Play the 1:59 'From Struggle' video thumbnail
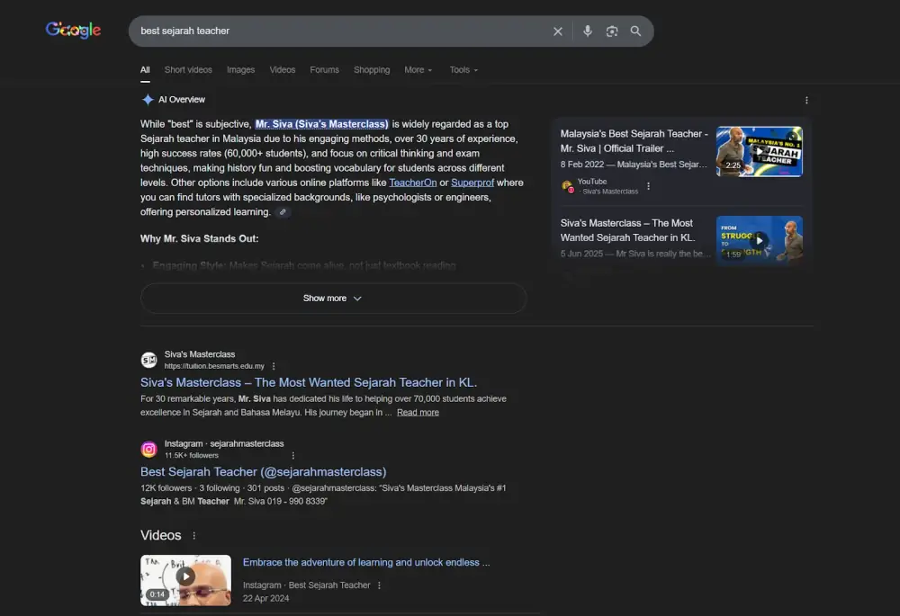Image resolution: width=900 pixels, height=616 pixels. pyautogui.click(x=760, y=241)
